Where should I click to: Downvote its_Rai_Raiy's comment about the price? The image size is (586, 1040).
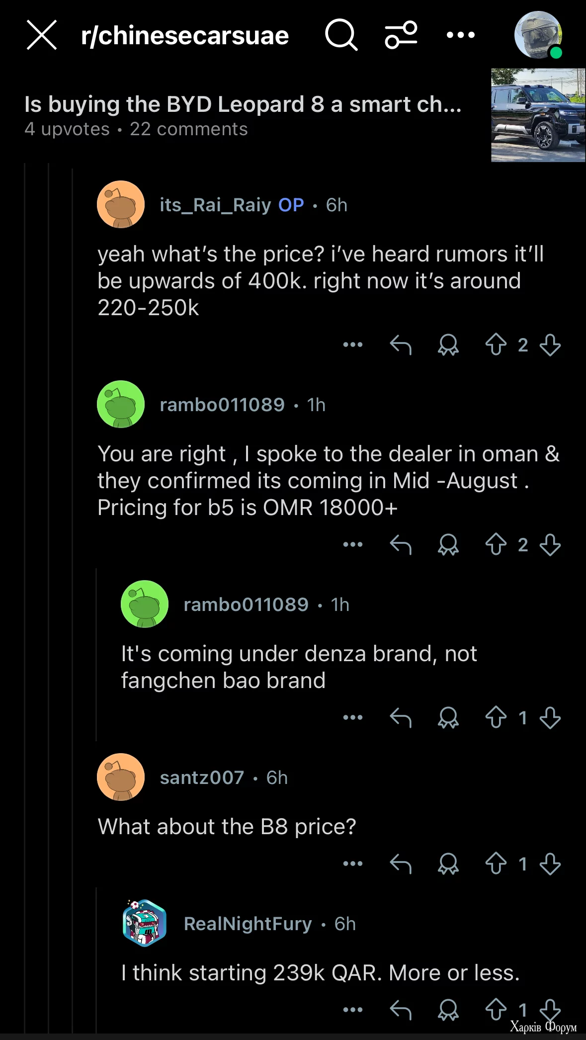[550, 345]
